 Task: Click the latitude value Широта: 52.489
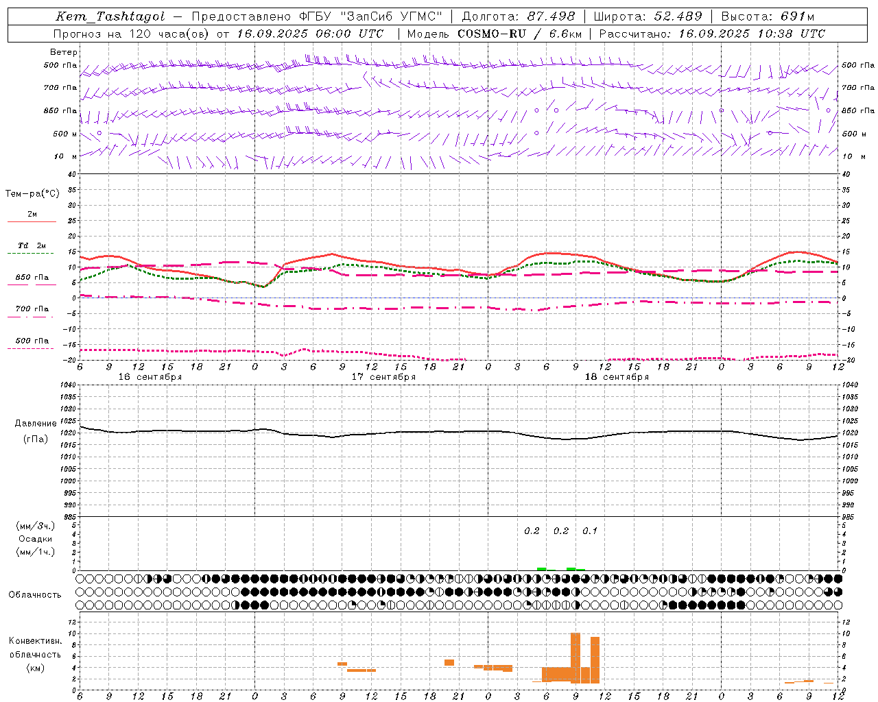coord(648,16)
